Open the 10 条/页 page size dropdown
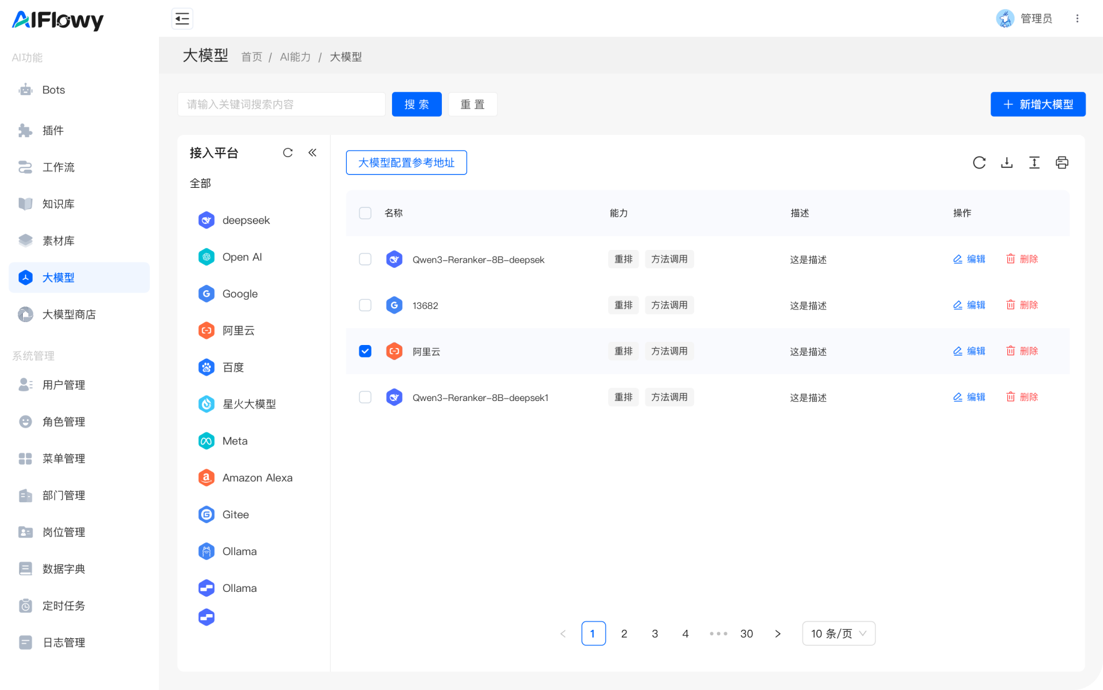Viewport: 1103px width, 690px height. click(x=839, y=633)
